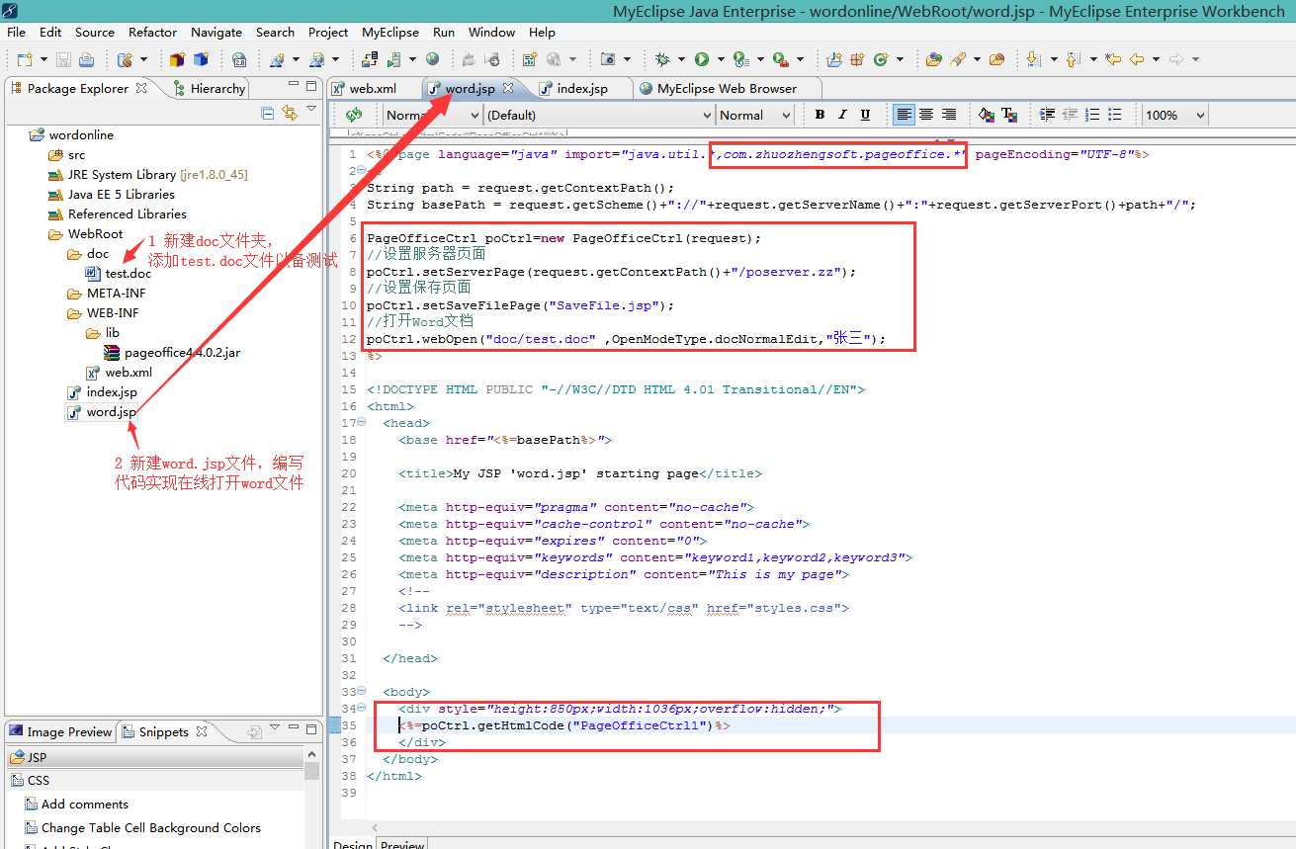Click the Print toolbar icon
The width and height of the screenshot is (1296, 849).
pyautogui.click(x=86, y=59)
